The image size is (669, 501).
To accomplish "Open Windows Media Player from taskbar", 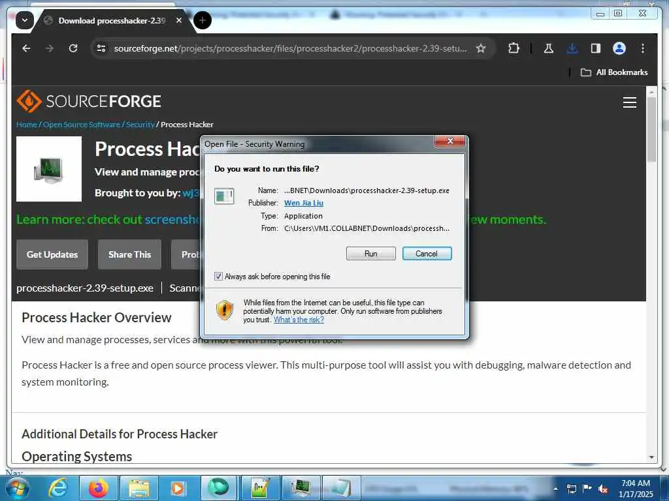I will click(x=178, y=488).
